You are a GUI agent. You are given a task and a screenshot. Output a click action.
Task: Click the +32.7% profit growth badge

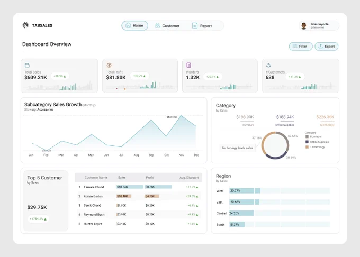[x=140, y=76]
